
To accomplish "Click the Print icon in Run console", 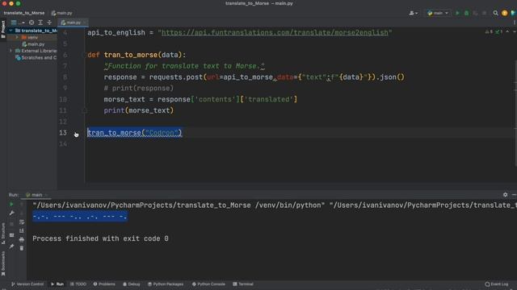I will (22, 240).
